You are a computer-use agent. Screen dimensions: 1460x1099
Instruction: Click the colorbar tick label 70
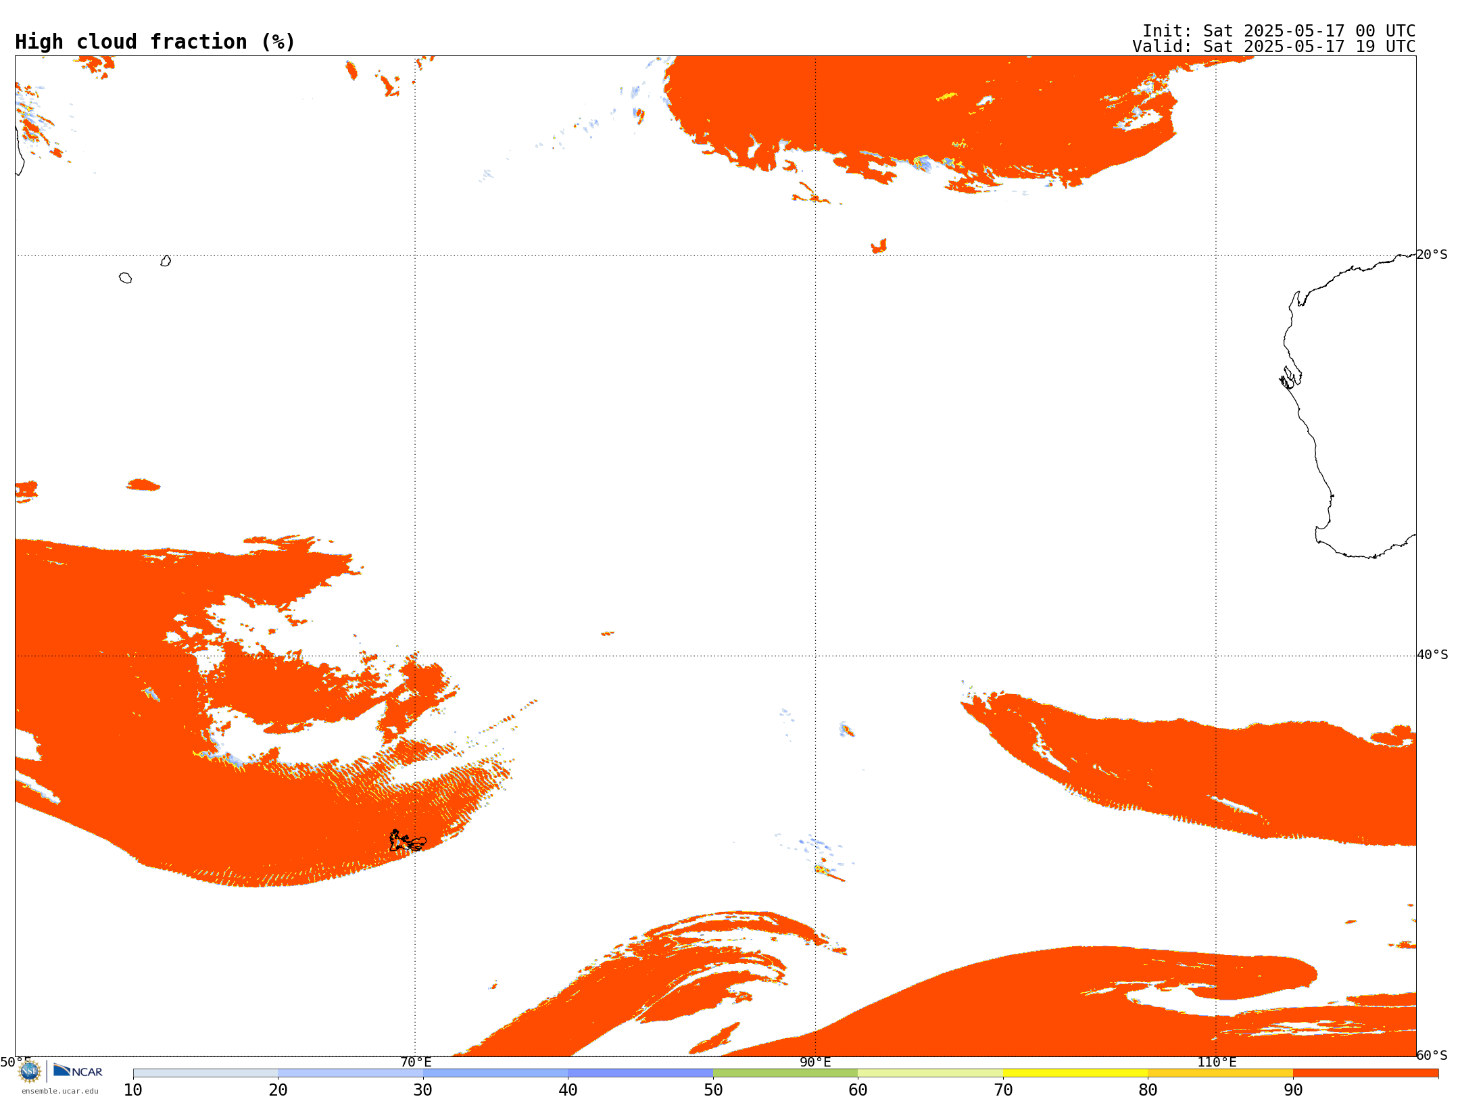[1003, 1090]
